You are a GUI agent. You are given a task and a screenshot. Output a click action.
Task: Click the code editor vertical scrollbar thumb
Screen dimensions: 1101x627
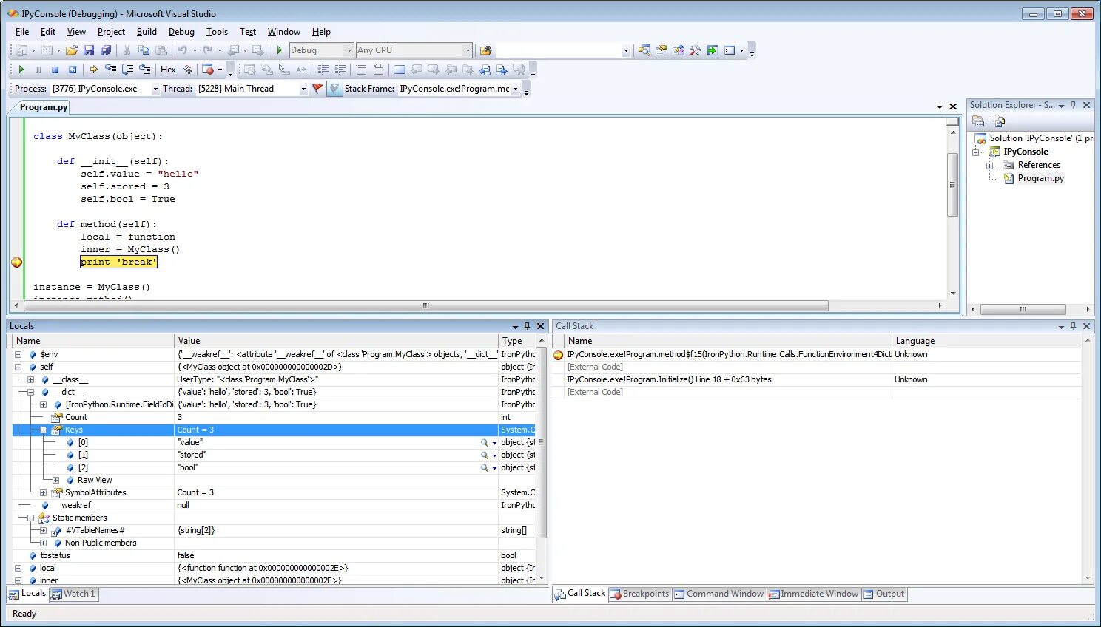[953, 185]
